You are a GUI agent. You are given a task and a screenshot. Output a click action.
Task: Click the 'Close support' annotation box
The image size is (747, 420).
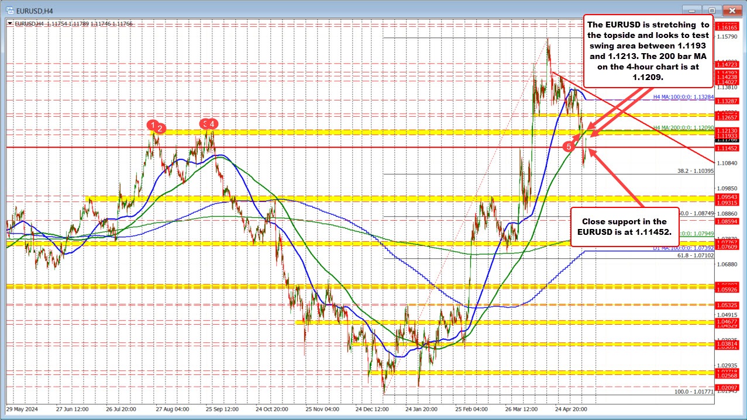click(625, 227)
